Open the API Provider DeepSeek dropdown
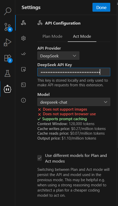 pyautogui.click(x=58, y=56)
